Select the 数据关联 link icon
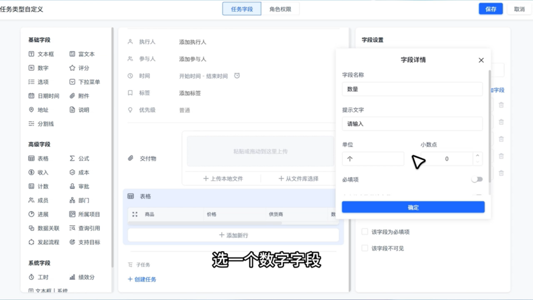Viewport: 533px width, 300px height. click(x=31, y=228)
